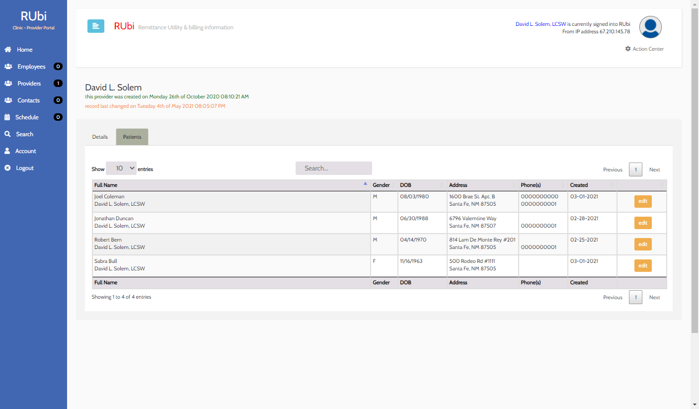Click the Account person icon
Image resolution: width=699 pixels, height=409 pixels.
(7, 151)
